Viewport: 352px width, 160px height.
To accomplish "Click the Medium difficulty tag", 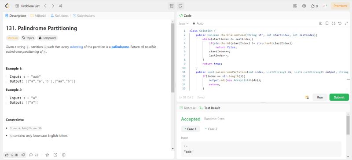I will tap(13, 38).
